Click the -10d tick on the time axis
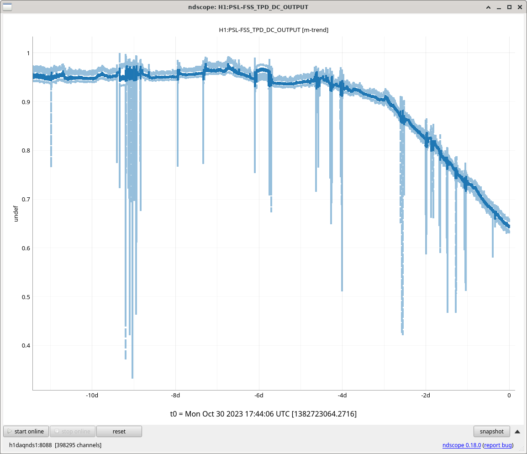The width and height of the screenshot is (527, 454). 92,396
